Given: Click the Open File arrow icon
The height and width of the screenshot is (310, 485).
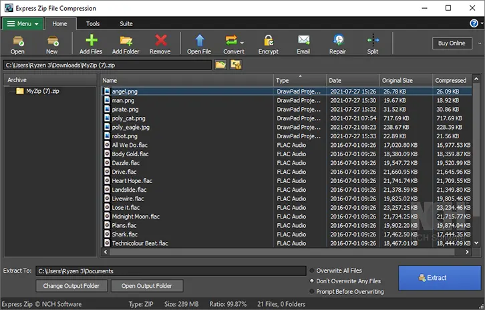Looking at the screenshot, I should [x=200, y=40].
